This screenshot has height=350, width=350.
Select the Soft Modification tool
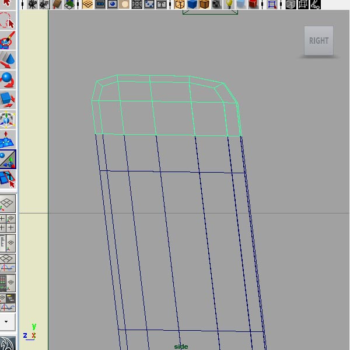[x=8, y=139]
